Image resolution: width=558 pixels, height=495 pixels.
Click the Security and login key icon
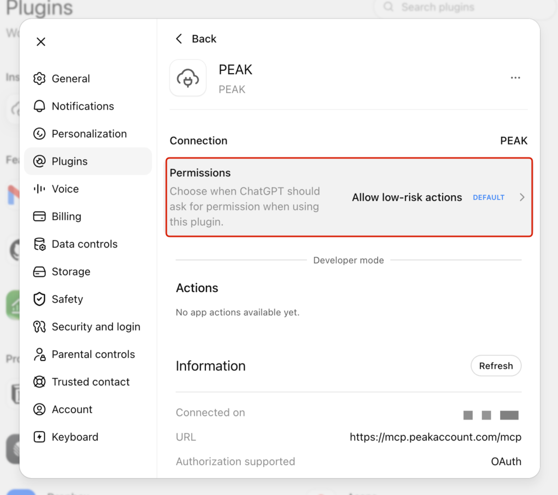[39, 327]
